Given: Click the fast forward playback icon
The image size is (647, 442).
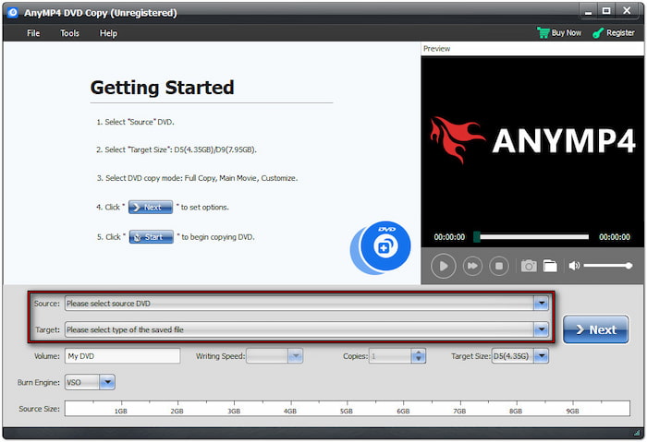Looking at the screenshot, I should (471, 266).
